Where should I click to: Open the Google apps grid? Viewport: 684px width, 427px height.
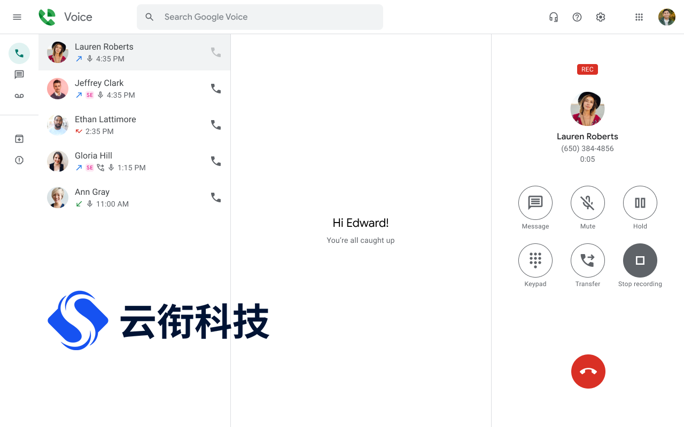click(639, 17)
